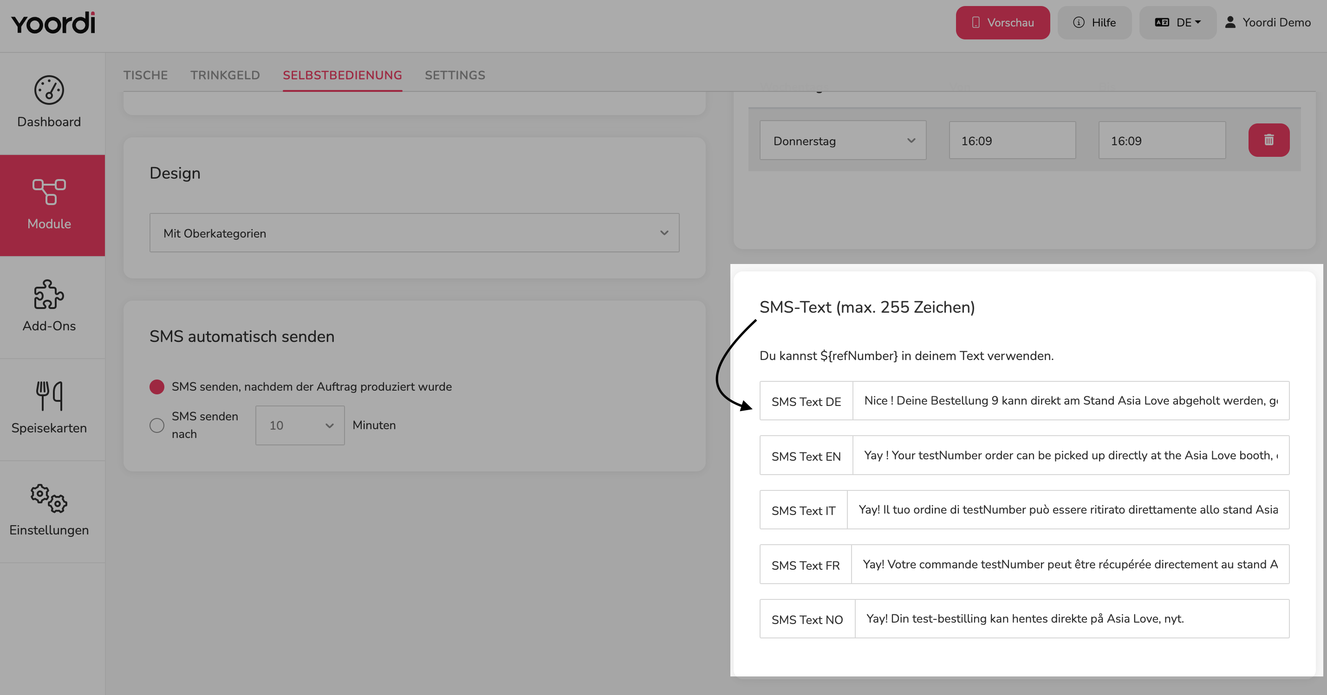Open the 10 Minuten delay dropdown

click(300, 425)
